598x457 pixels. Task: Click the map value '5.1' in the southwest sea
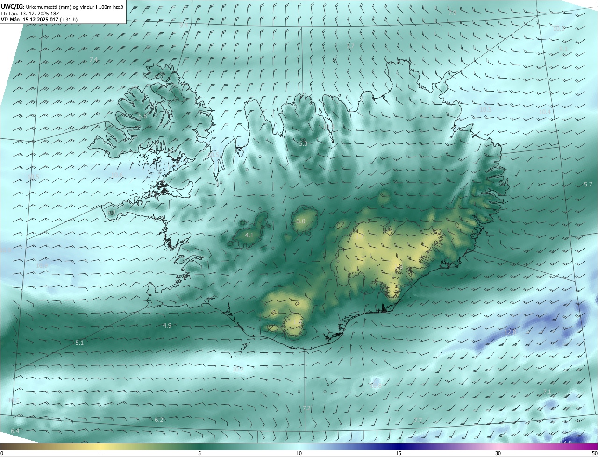click(x=79, y=343)
